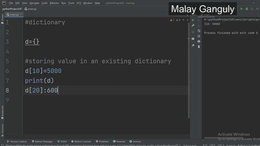Click the '#storing value in an existing dictionary' comment

(x=98, y=61)
